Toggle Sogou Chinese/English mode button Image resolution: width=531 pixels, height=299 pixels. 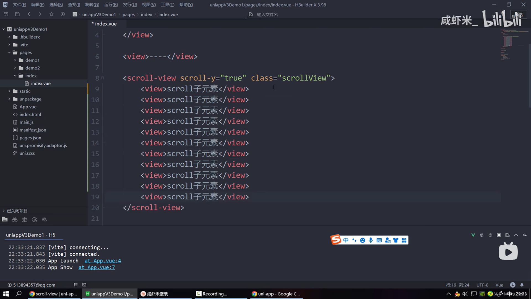click(x=346, y=240)
